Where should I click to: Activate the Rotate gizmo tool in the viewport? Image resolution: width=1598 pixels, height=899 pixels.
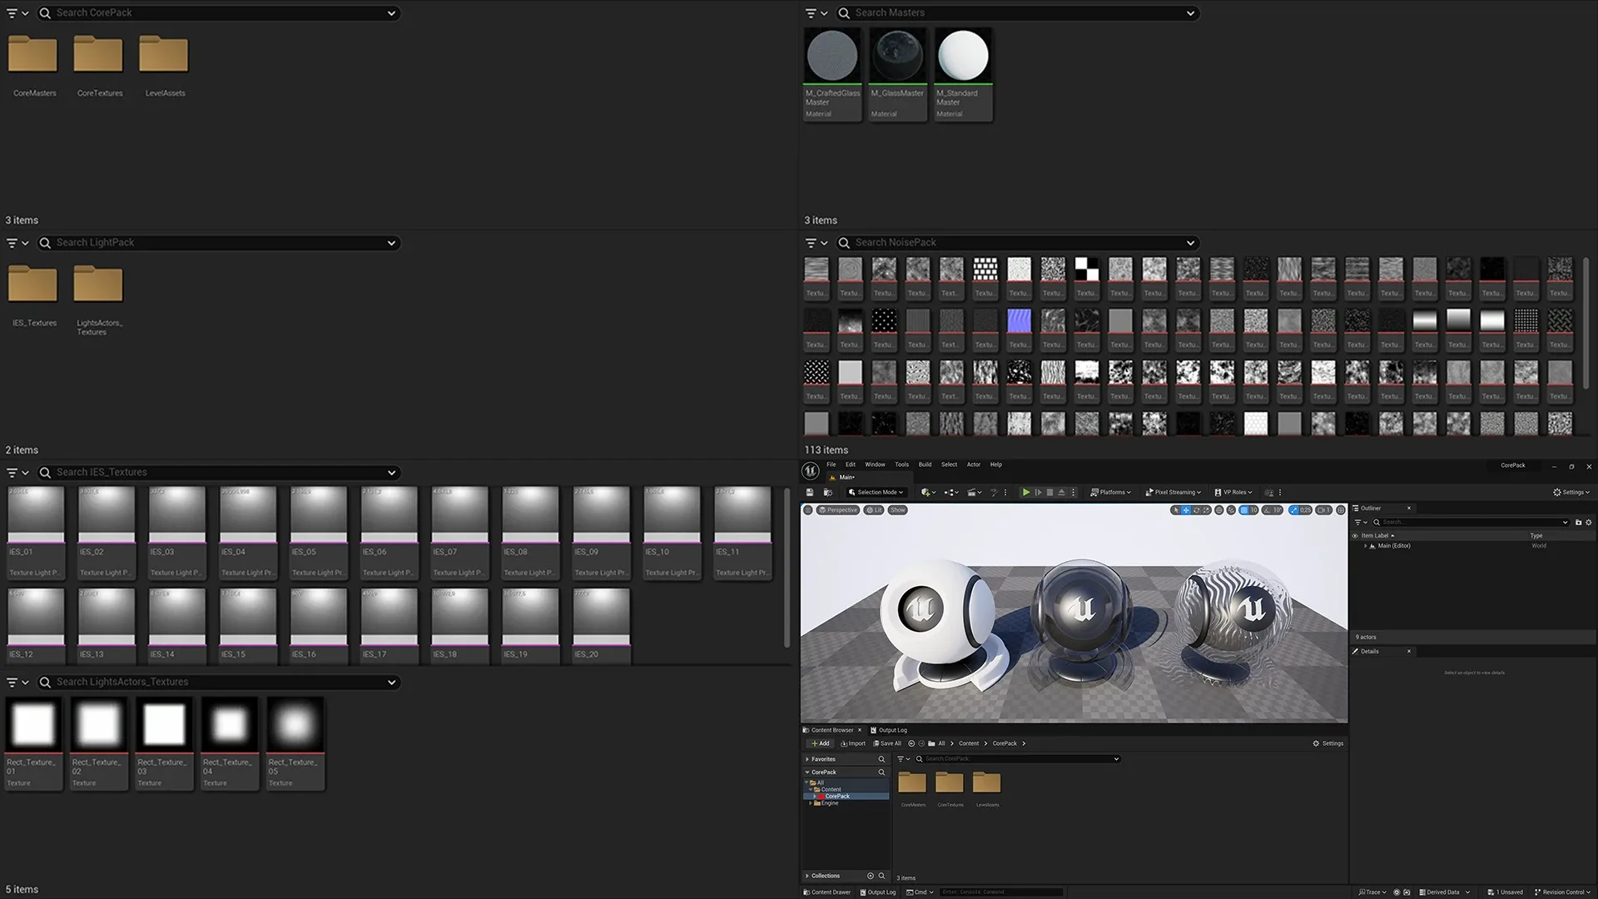[x=1197, y=510]
